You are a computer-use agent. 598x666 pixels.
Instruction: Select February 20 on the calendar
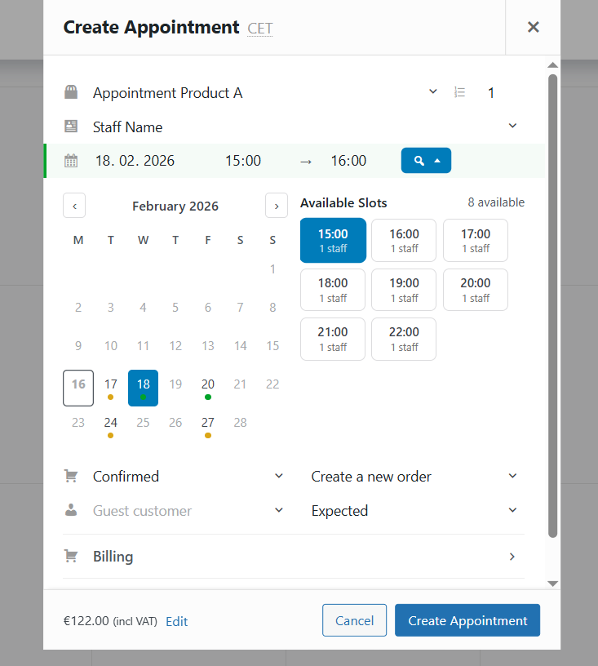[208, 384]
